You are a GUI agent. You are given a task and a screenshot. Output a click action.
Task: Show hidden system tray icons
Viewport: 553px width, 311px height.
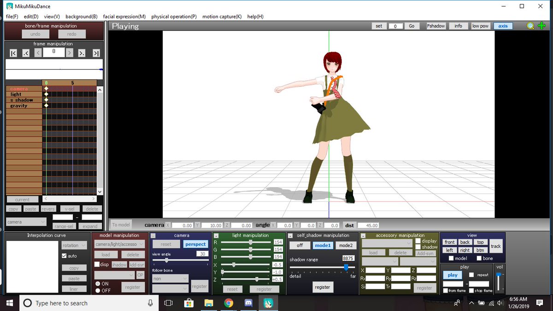coord(471,303)
